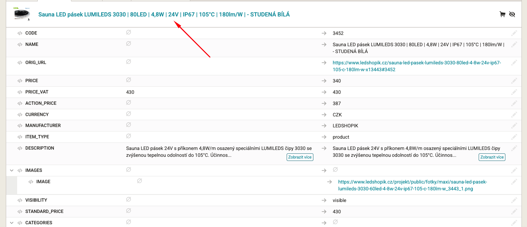Click the ACTION_PRICE row pencil icon
The image size is (527, 227).
(x=514, y=103)
